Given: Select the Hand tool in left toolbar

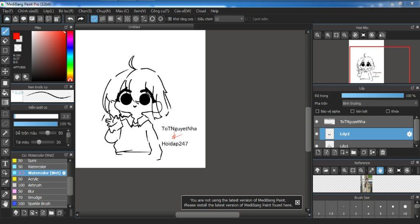Looking at the screenshot, I should coord(5,204).
